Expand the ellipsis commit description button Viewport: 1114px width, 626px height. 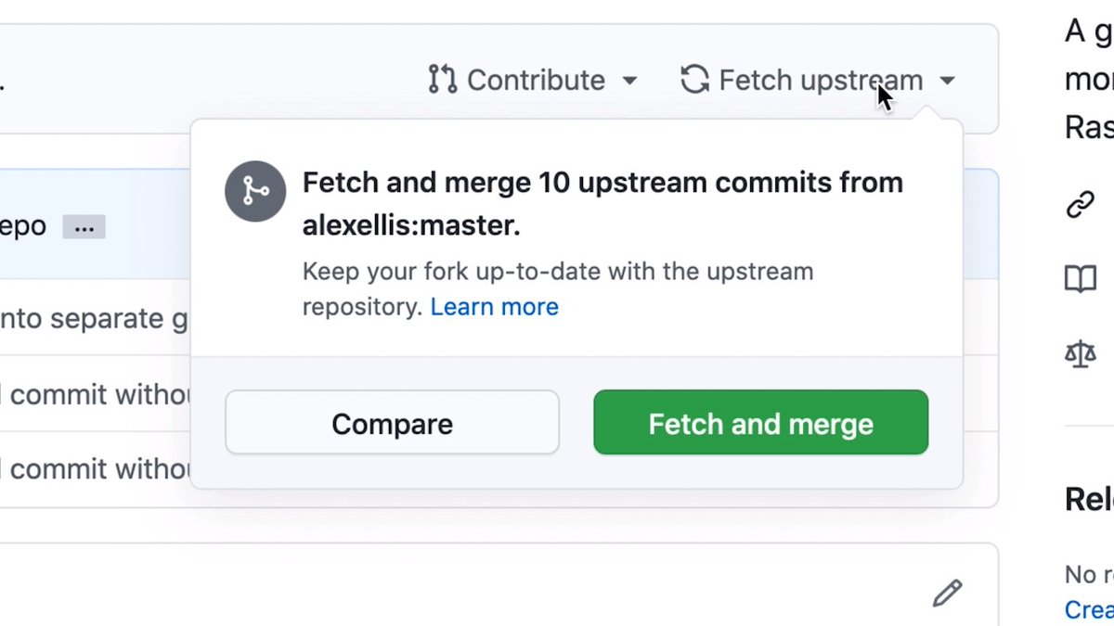tap(84, 227)
